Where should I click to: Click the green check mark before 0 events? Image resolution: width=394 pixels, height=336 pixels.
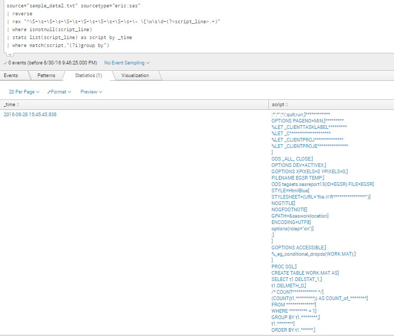[5, 63]
